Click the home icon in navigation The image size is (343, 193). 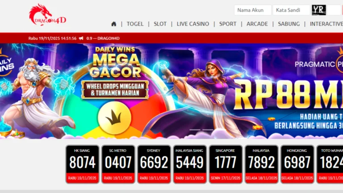click(x=113, y=24)
